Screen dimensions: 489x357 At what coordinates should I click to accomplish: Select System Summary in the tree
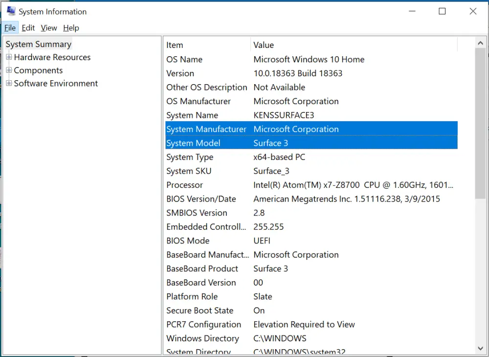39,44
